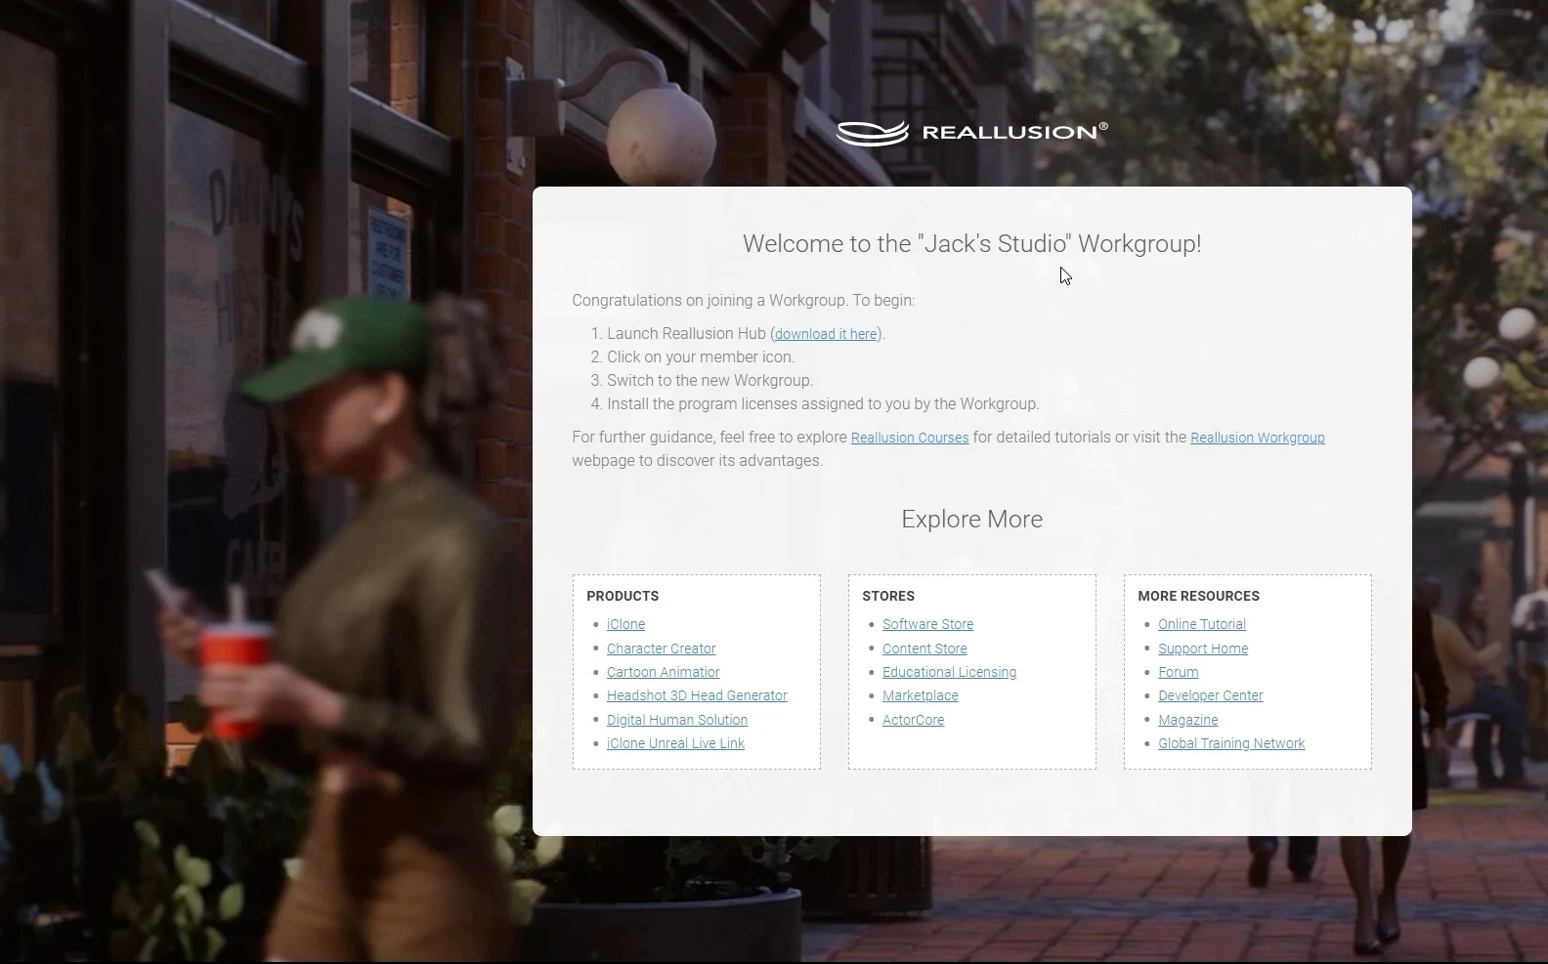Go to the Developer Center link
The height and width of the screenshot is (964, 1548).
pos(1210,695)
